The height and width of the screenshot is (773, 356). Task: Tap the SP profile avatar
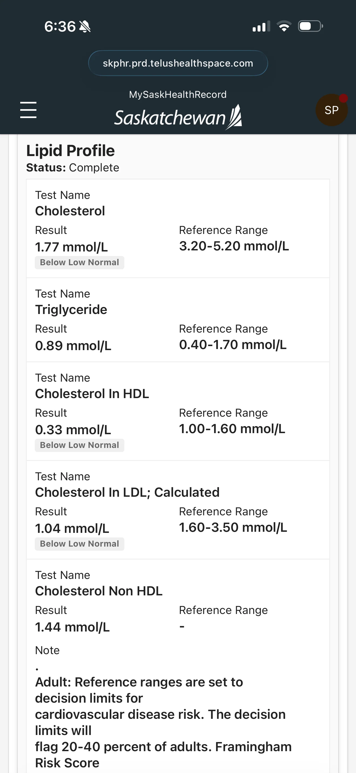[332, 110]
